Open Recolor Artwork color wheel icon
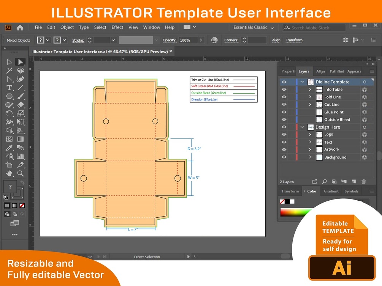 [x=214, y=40]
